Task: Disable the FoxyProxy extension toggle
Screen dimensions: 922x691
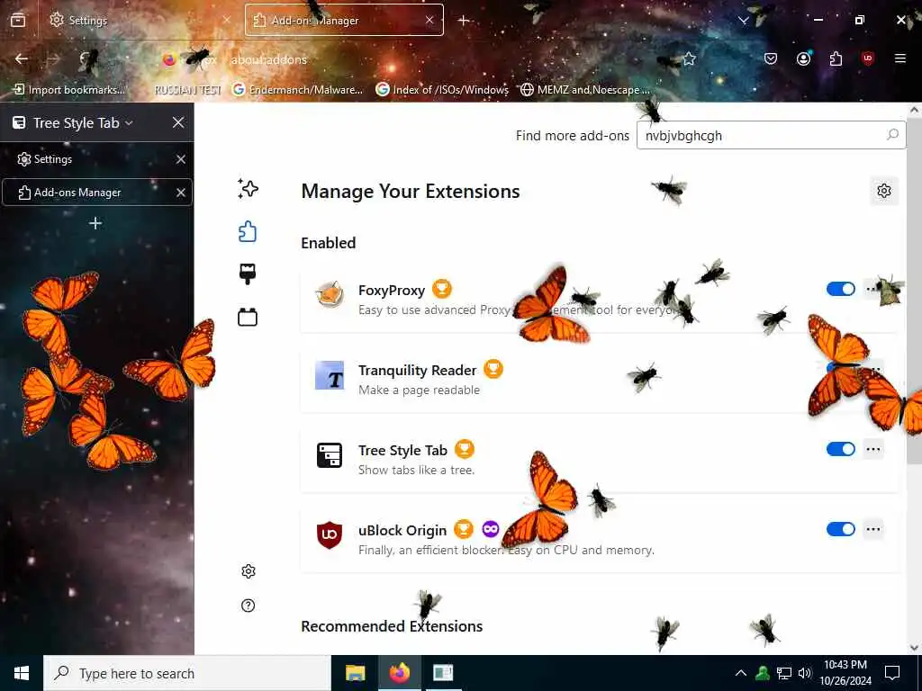Action: tap(840, 289)
